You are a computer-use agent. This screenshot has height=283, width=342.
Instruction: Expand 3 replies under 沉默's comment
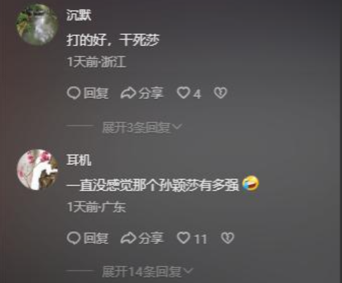click(142, 127)
